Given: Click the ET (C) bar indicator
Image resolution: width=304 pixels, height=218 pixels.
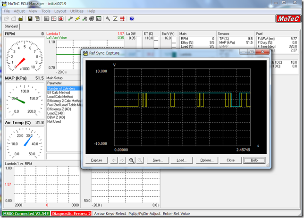Looking at the screenshot, I should pos(156,42).
